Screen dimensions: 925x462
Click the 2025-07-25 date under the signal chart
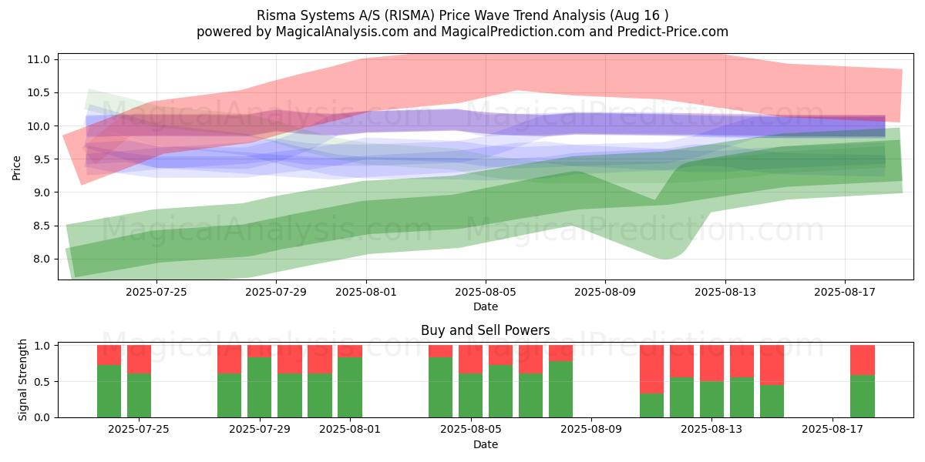(x=140, y=430)
